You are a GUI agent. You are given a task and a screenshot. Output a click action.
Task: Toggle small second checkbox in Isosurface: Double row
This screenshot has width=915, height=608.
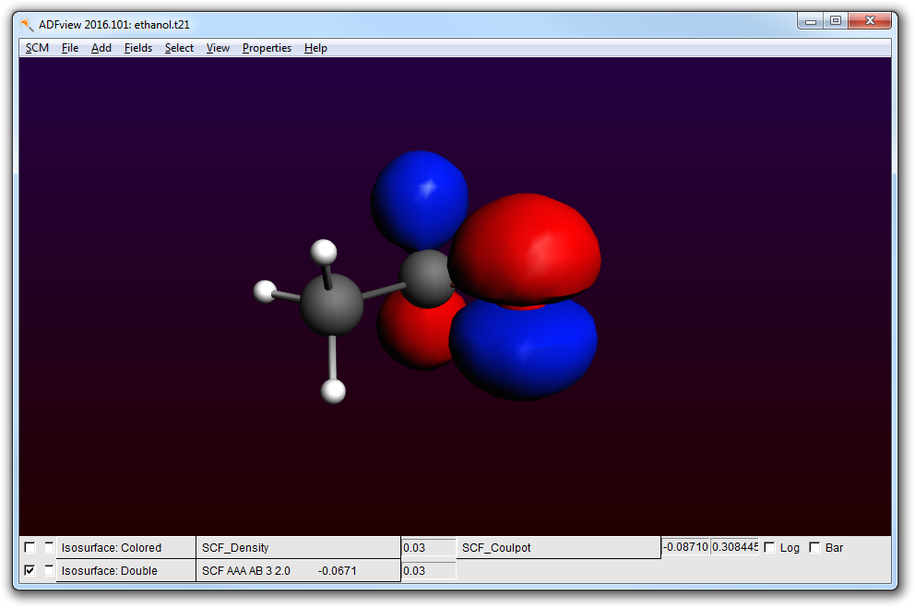pos(49,569)
